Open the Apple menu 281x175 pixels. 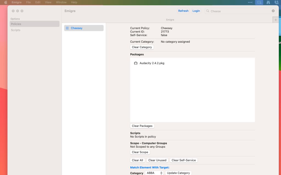pos(5,2)
